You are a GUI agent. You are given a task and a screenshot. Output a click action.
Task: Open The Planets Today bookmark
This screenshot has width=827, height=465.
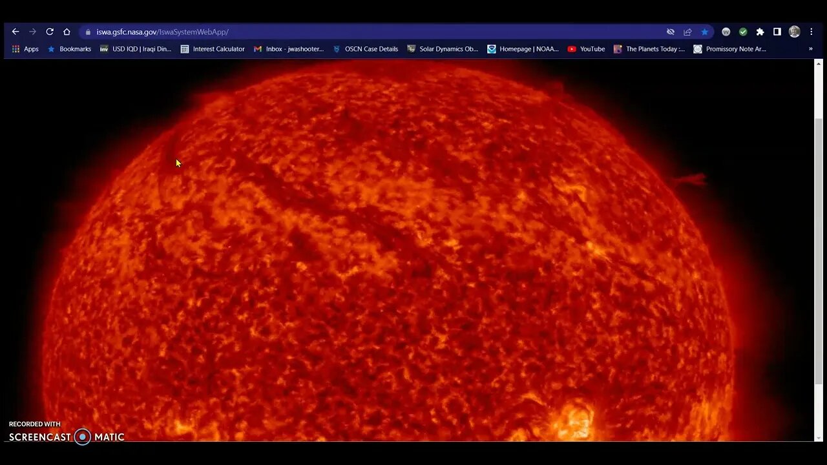click(649, 49)
